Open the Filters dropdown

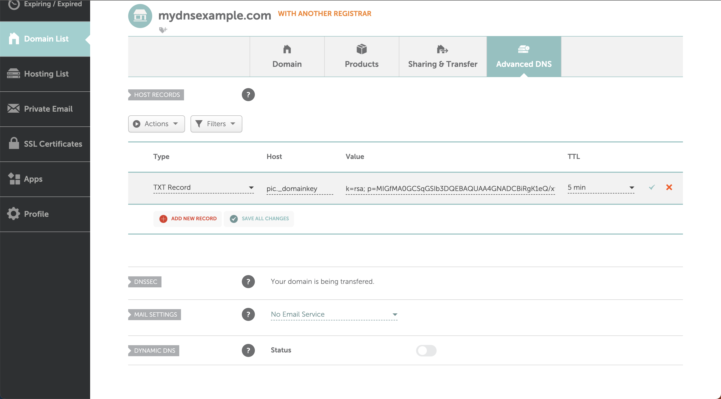(216, 124)
